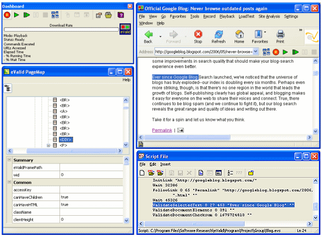Click the Dashboard step-play icon
This screenshot has width=322, height=237.
click(27, 15)
